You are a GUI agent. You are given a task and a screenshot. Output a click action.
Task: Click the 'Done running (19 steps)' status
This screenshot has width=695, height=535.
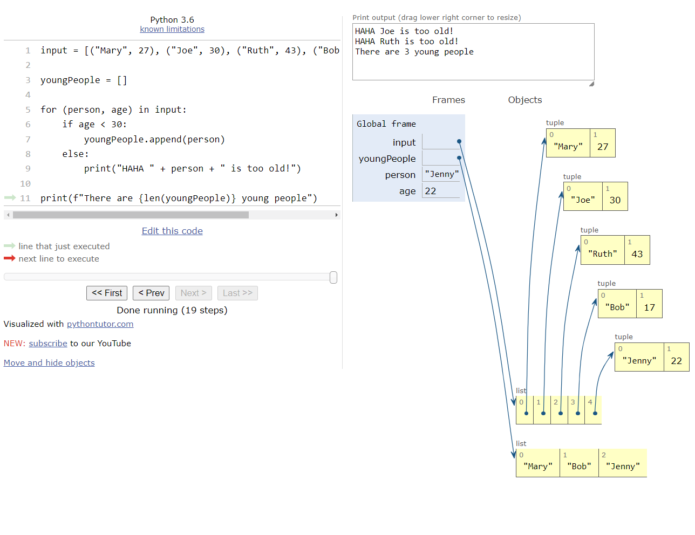[172, 310]
